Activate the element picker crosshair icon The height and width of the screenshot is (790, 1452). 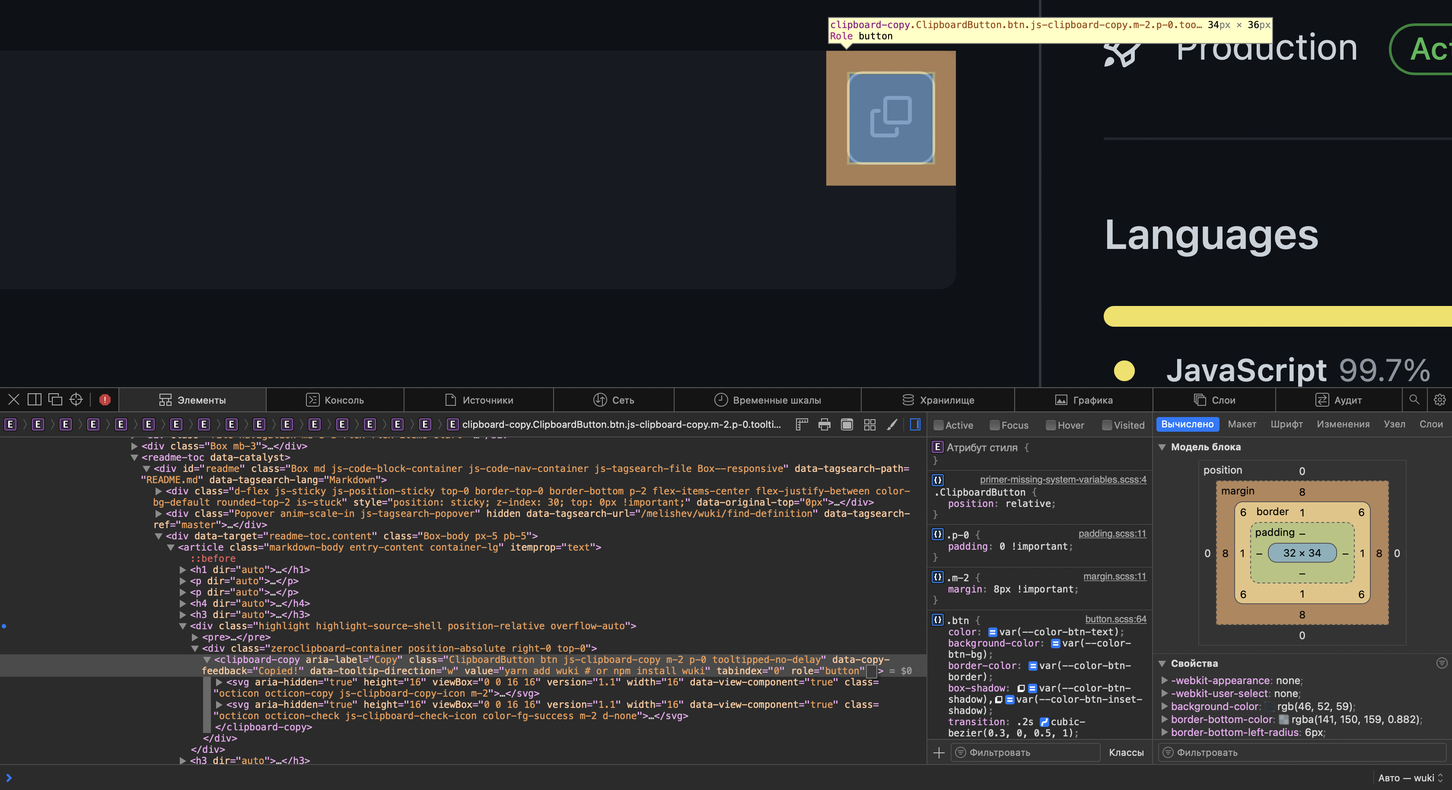(76, 400)
